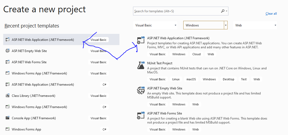Open the search options arrow beside the magnifier
The image size is (288, 135).
pos(227,11)
